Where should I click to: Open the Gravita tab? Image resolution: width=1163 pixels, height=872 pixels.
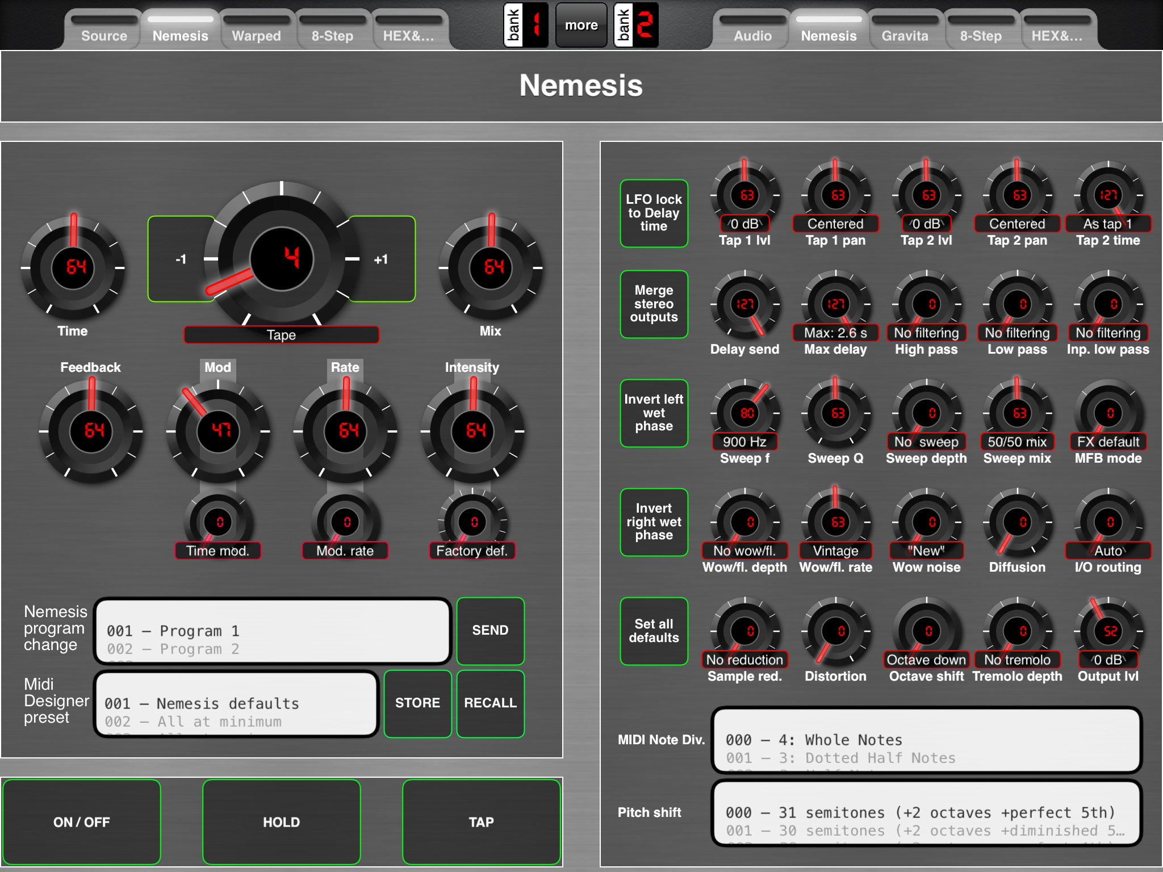905,30
